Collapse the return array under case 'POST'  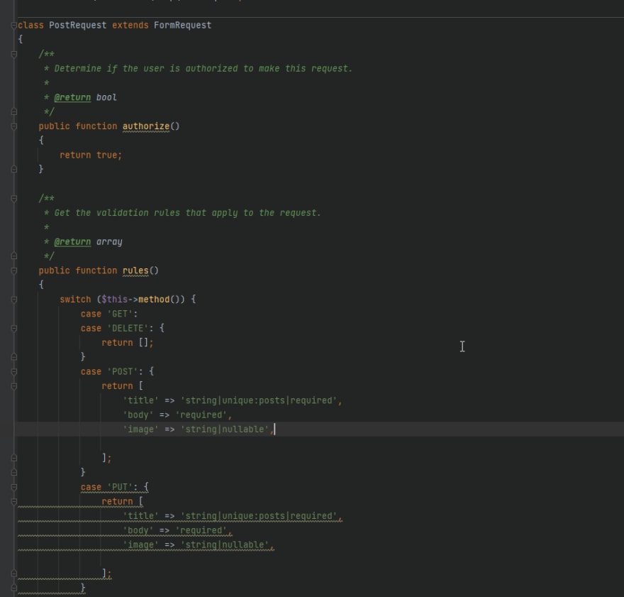click(x=14, y=386)
